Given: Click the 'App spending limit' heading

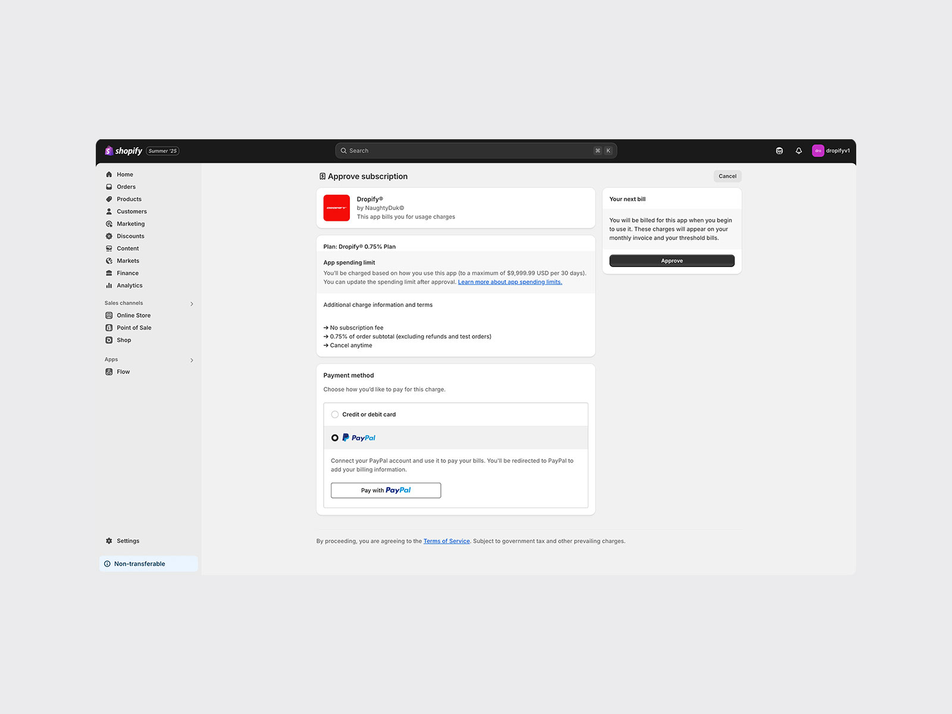Looking at the screenshot, I should 349,262.
